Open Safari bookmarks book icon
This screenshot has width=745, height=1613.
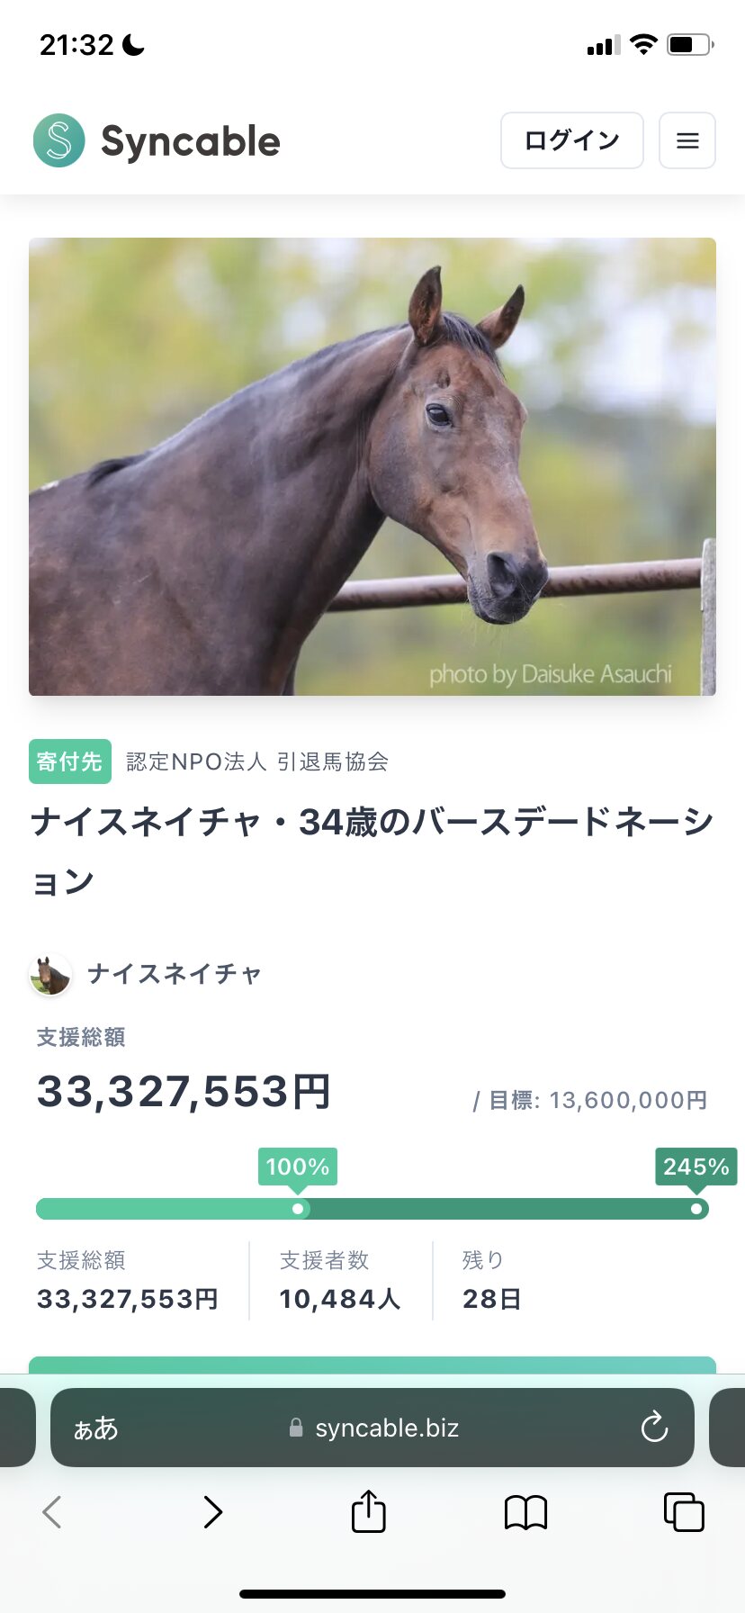526,1512
